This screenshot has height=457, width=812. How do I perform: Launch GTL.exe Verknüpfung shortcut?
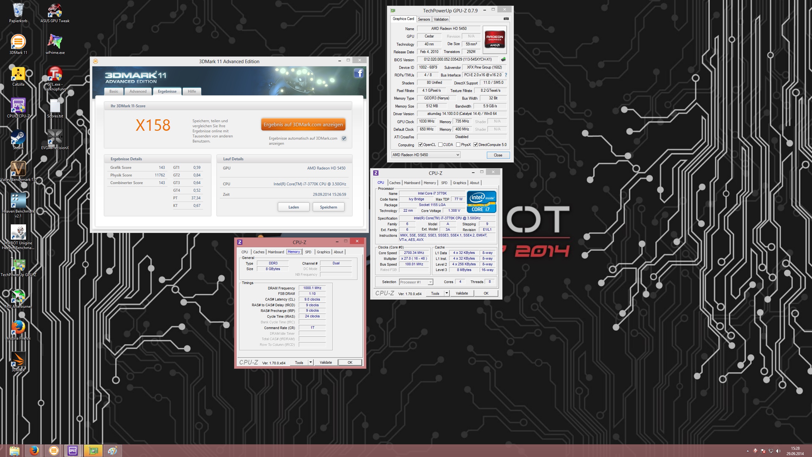[55, 78]
